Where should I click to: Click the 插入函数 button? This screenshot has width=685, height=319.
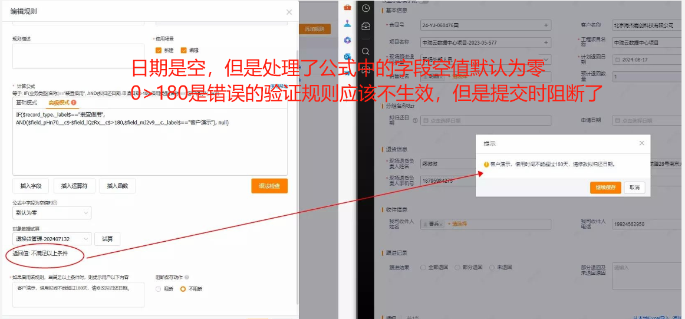tap(117, 186)
